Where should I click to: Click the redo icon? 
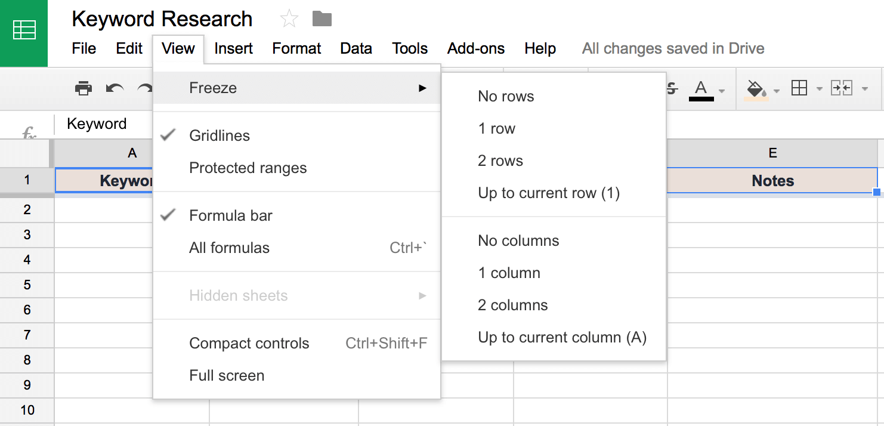click(x=145, y=88)
